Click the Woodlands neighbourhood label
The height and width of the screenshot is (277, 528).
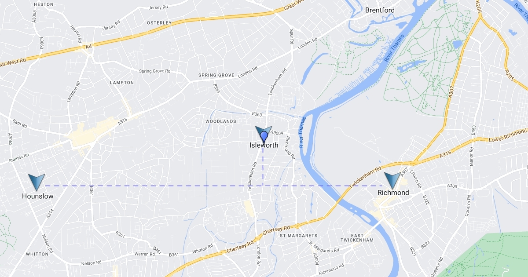(x=221, y=121)
